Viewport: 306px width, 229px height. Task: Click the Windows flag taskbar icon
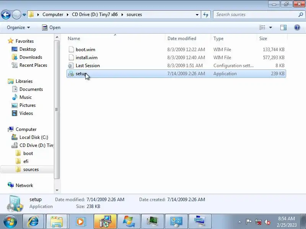pyautogui.click(x=129, y=222)
